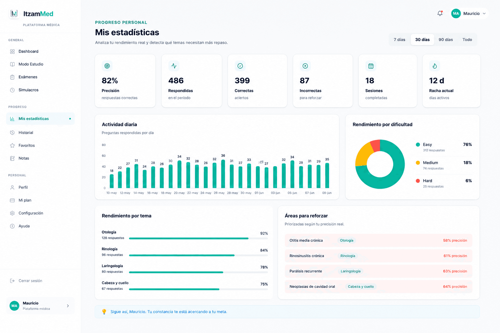Click the MA avatar in the header
This screenshot has height=333, width=500.
coord(456,13)
